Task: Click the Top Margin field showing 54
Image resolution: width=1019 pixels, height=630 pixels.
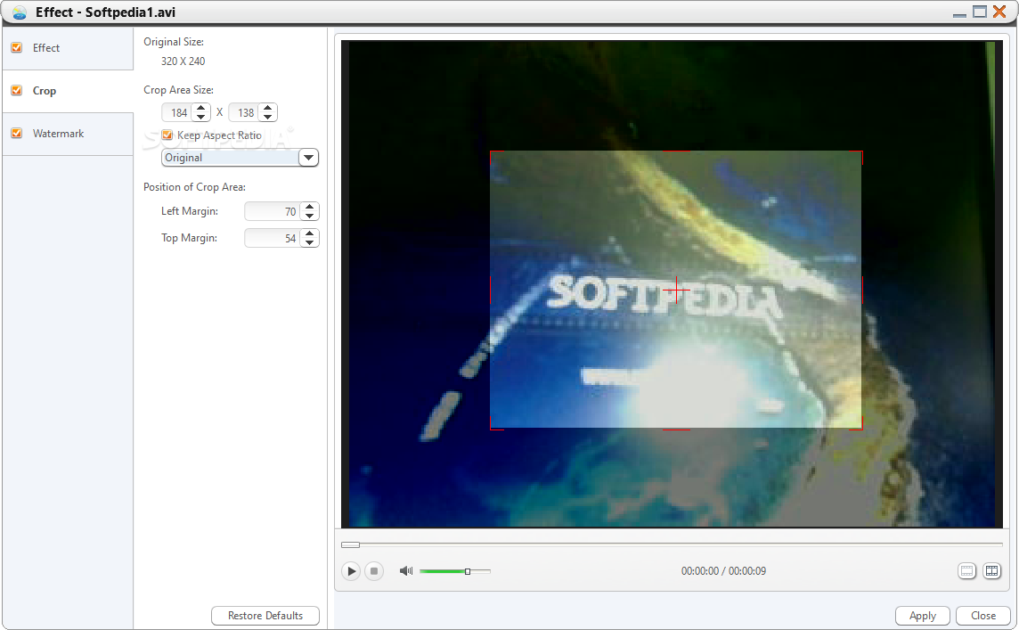Action: coord(273,238)
